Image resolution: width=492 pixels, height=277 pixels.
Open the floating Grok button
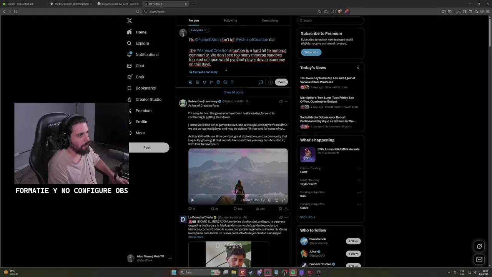tap(479, 246)
